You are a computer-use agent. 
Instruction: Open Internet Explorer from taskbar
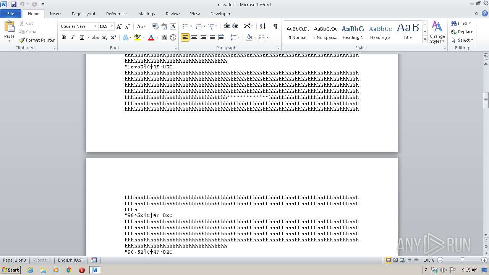point(30,270)
